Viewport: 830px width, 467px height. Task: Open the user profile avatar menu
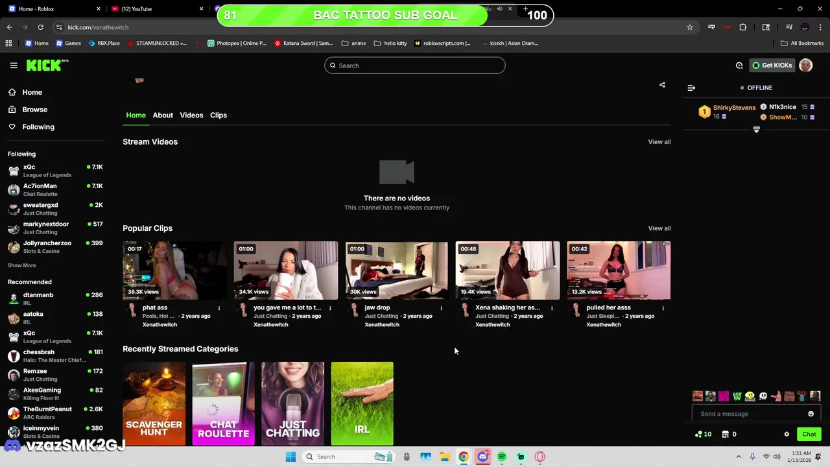coord(805,66)
